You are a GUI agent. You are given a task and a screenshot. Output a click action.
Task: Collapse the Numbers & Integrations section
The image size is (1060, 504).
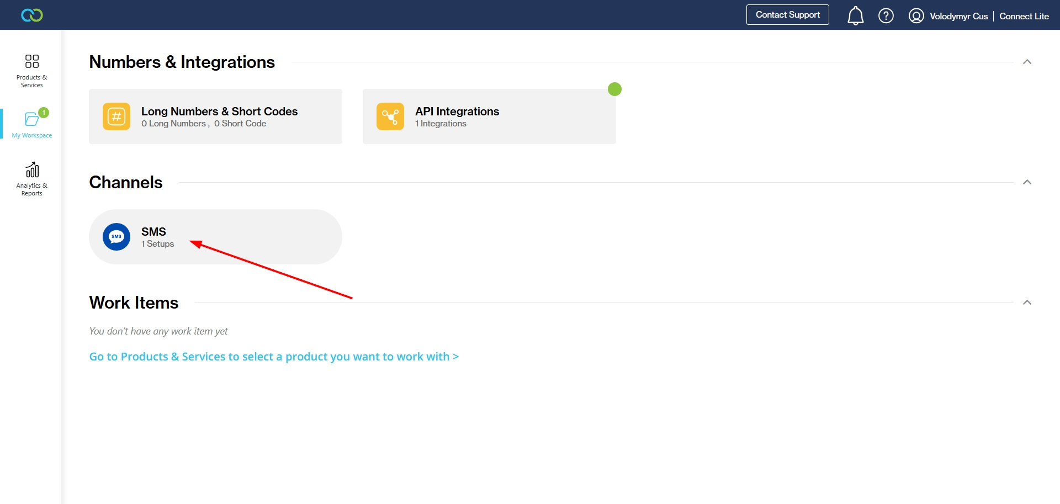(1027, 62)
